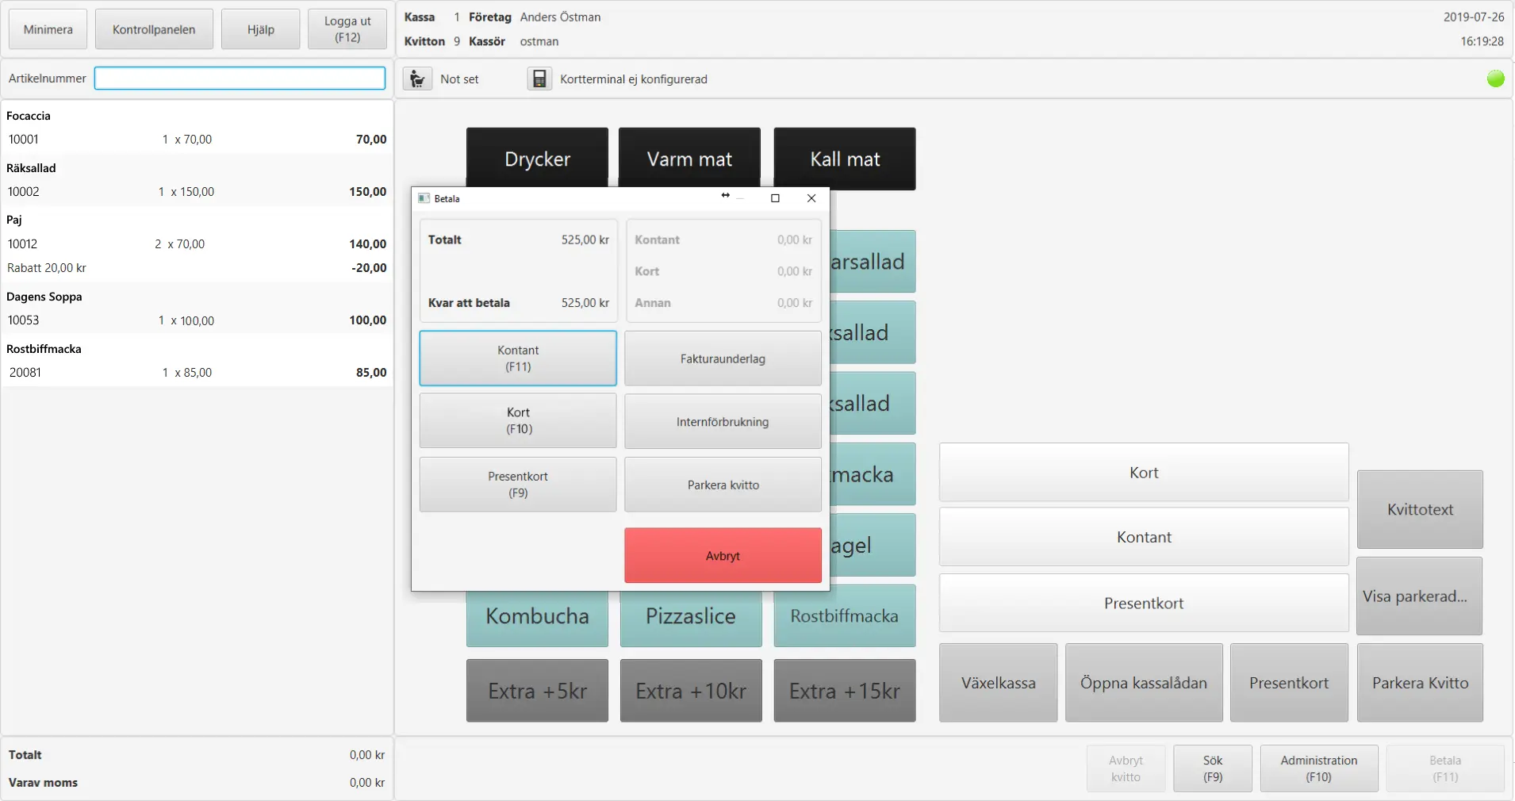Pay with Kontant (F11) in dialog
The image size is (1515, 801).
[x=517, y=358]
